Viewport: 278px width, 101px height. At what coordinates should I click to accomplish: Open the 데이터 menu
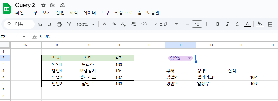pos(89,13)
